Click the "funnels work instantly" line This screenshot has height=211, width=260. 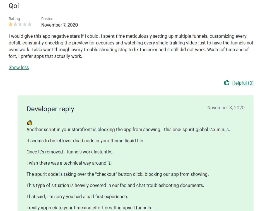tap(69, 152)
